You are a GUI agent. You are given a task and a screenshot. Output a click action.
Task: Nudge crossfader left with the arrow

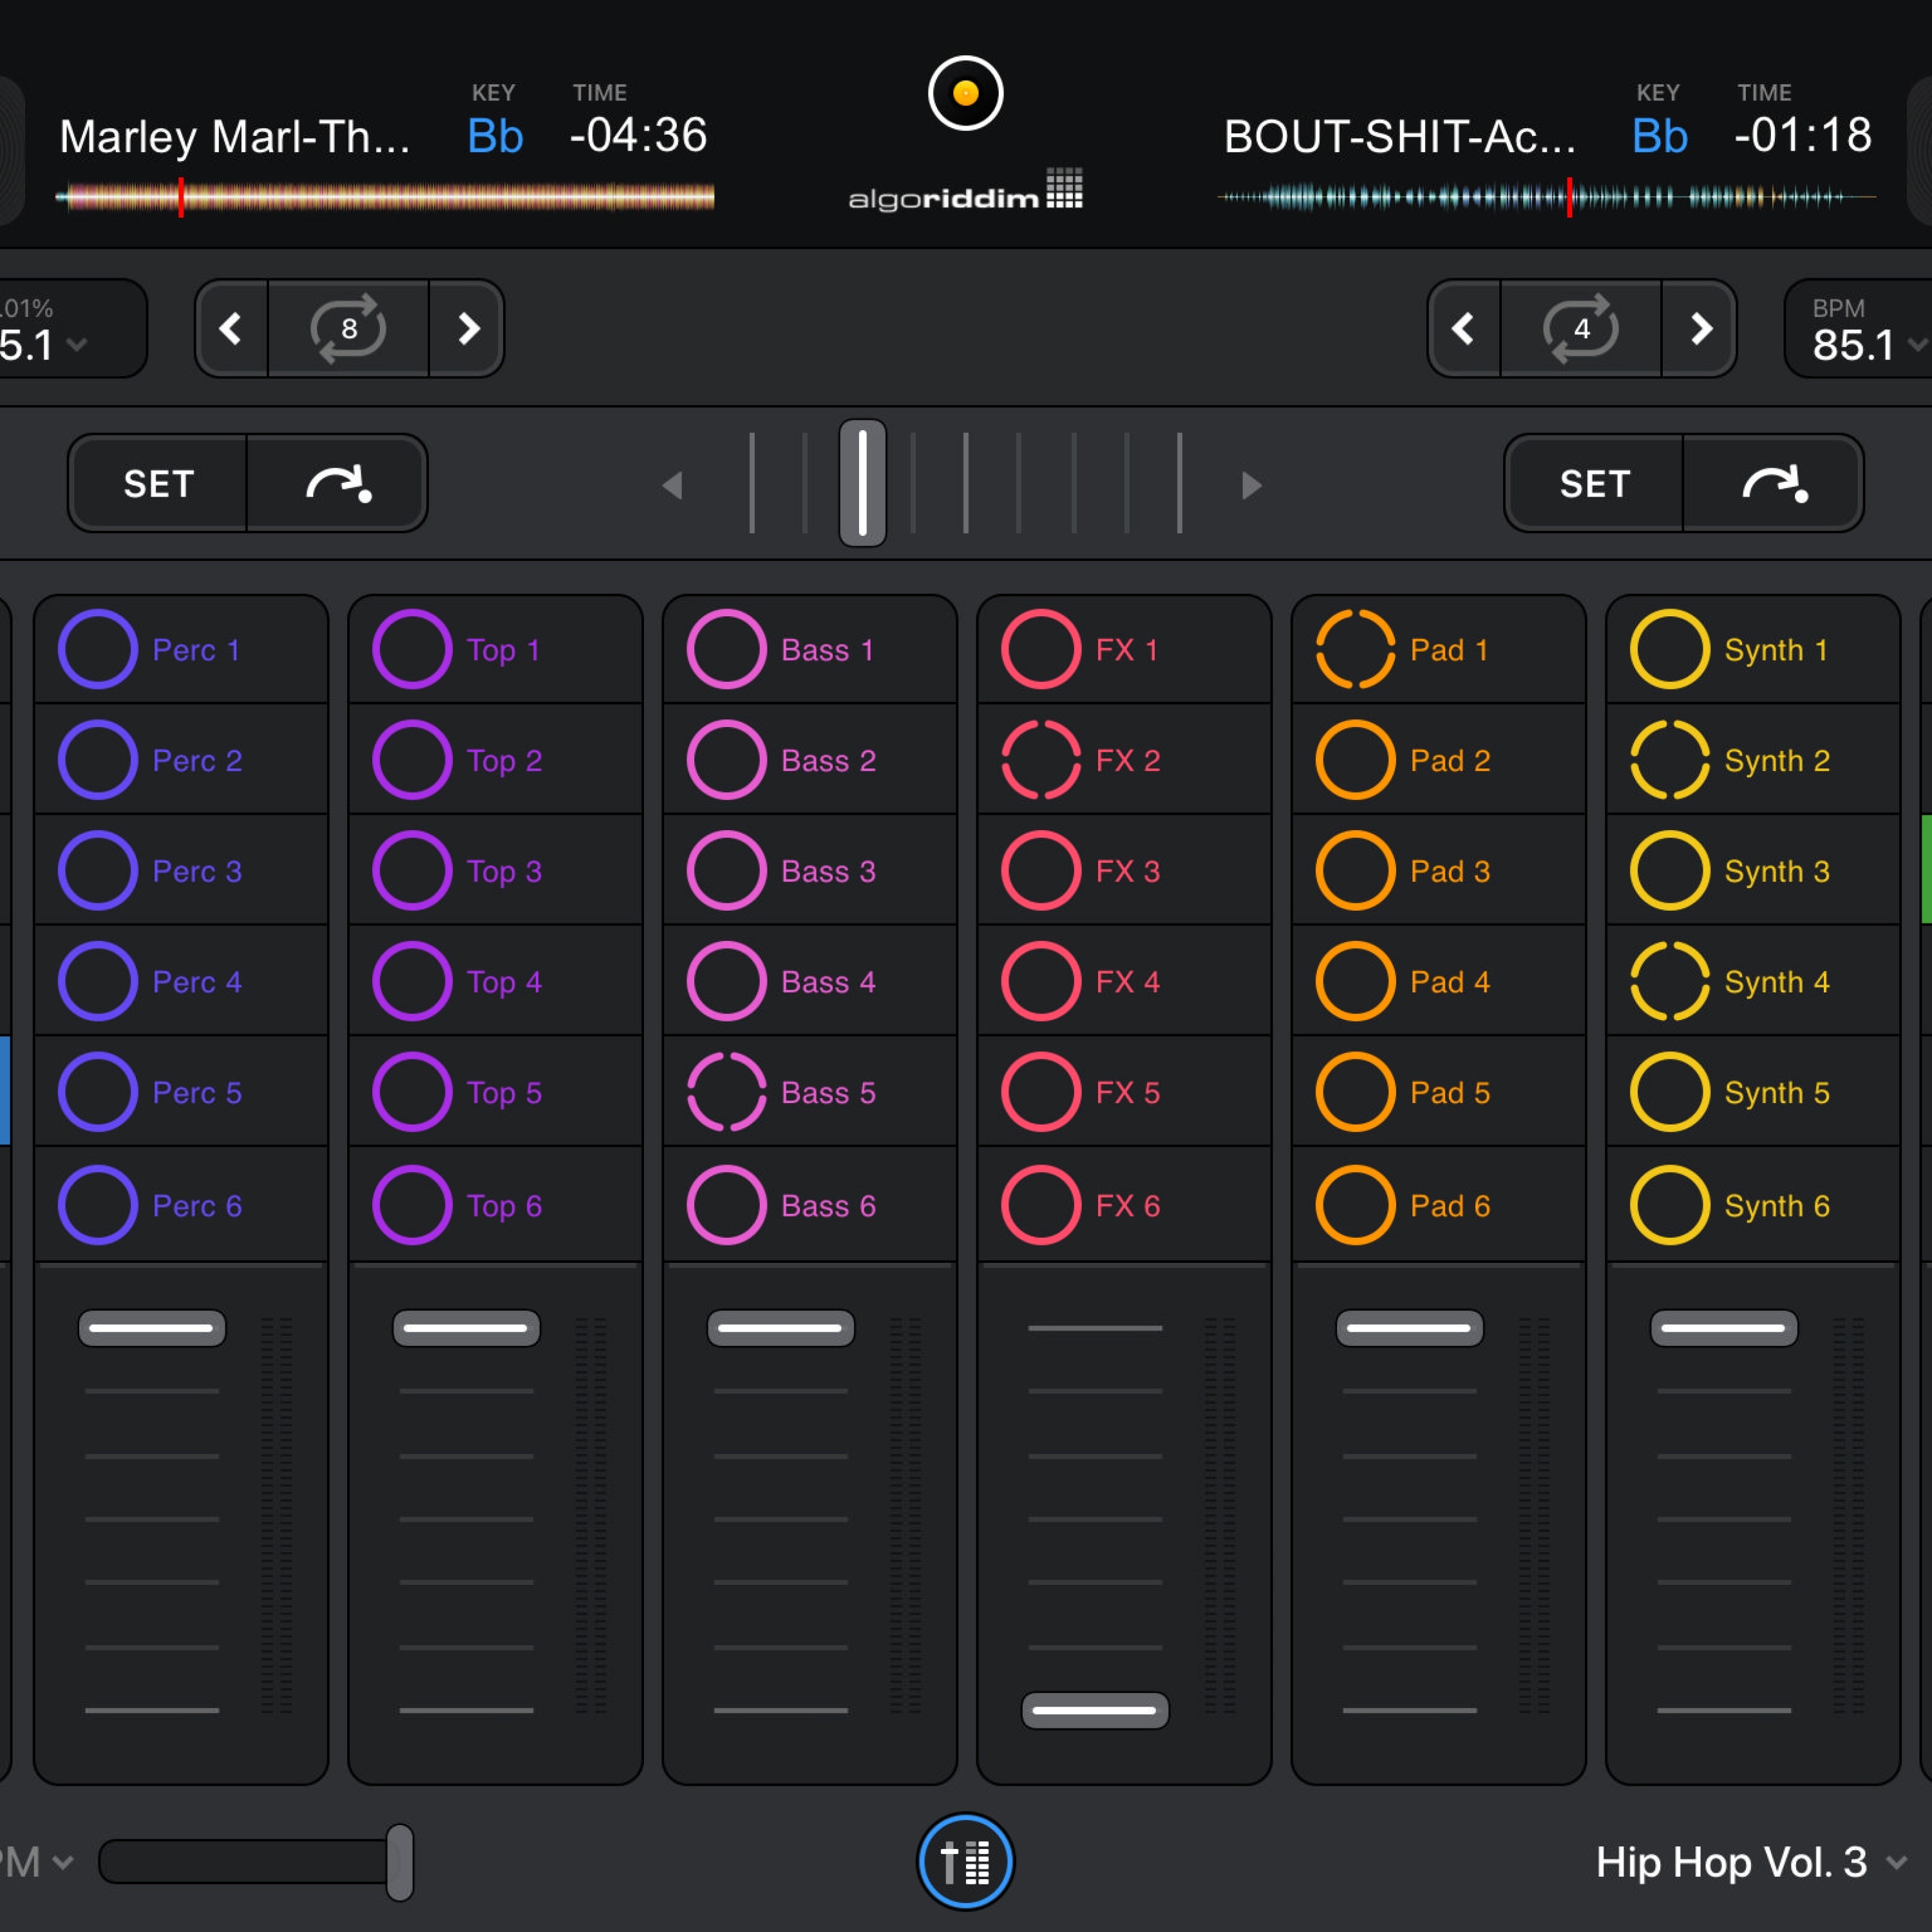click(x=672, y=486)
